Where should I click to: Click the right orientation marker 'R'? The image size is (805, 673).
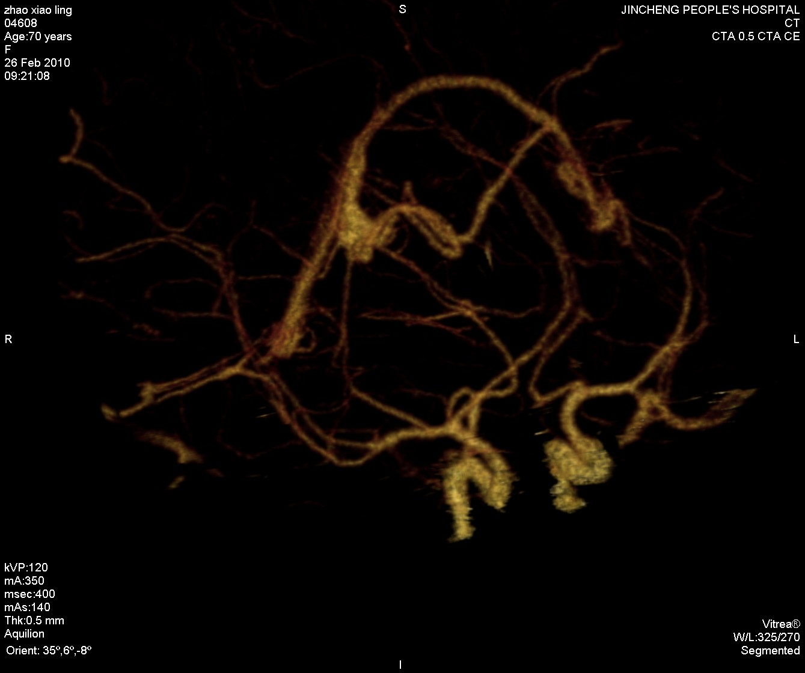[8, 340]
